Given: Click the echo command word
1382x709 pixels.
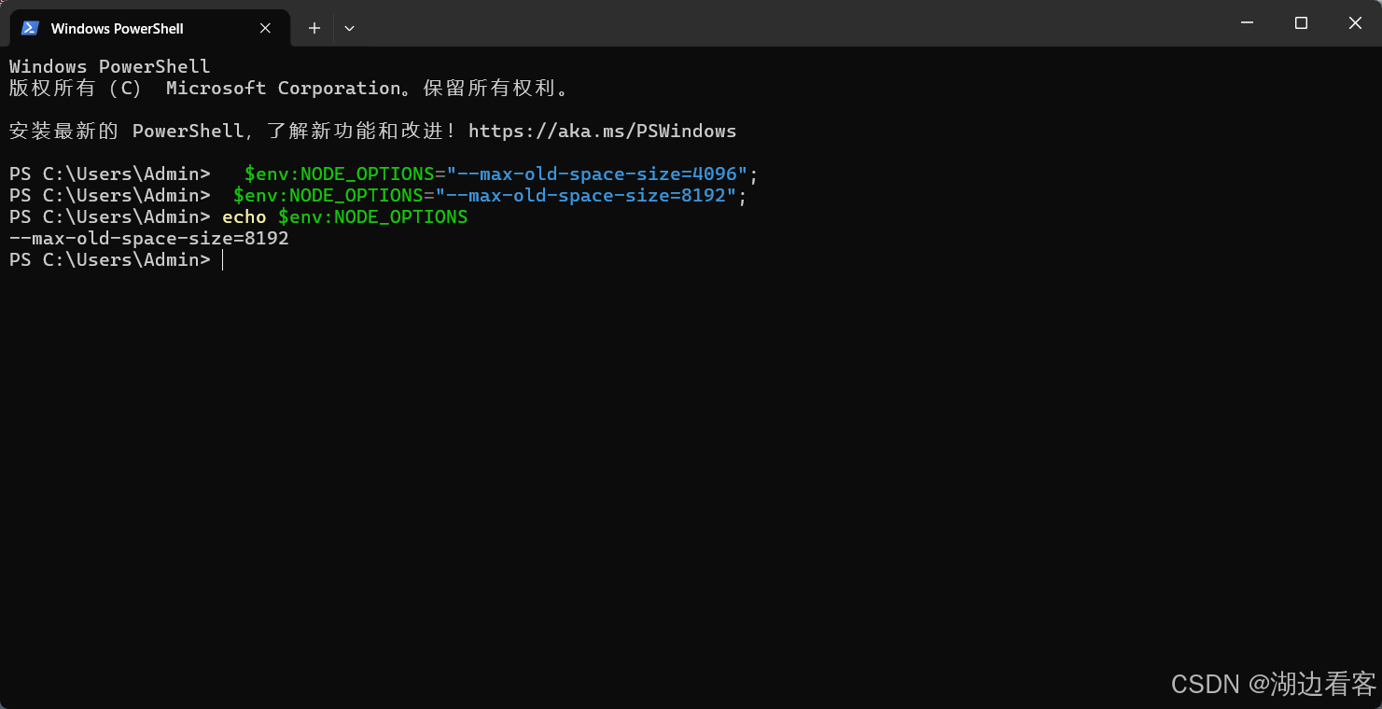Looking at the screenshot, I should point(244,216).
